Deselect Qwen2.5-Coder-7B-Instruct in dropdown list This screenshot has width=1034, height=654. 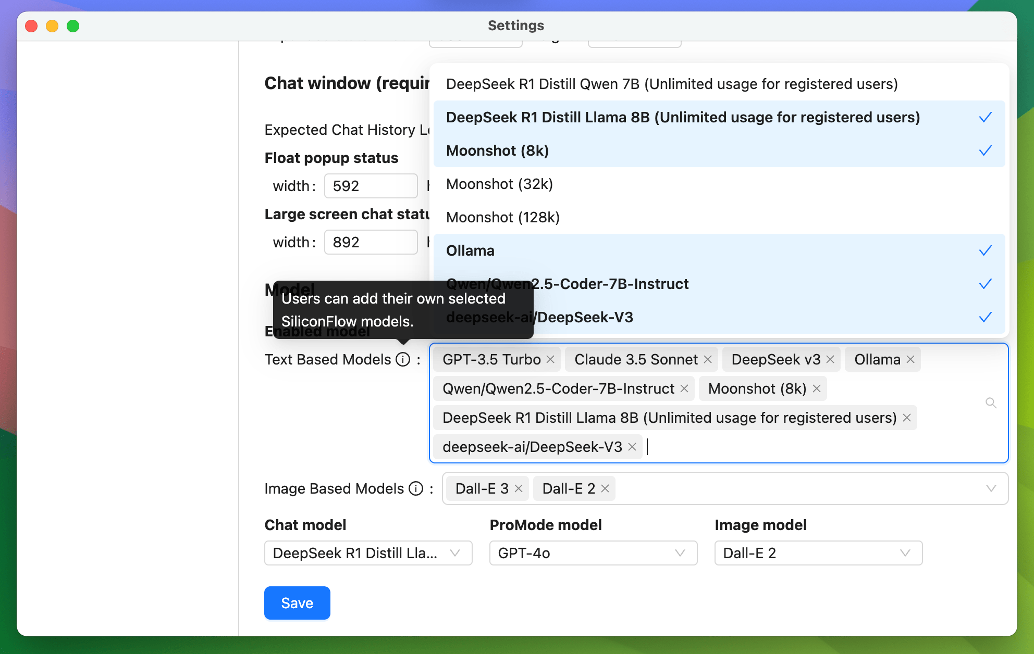click(x=719, y=284)
